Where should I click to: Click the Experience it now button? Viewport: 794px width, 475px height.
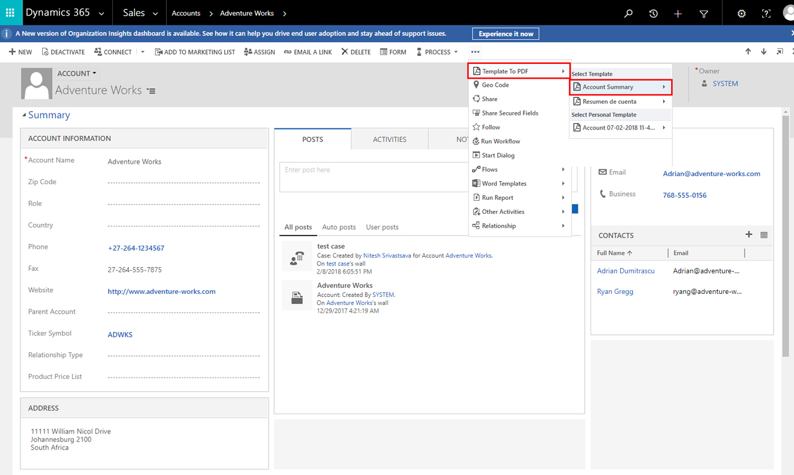[x=506, y=34]
